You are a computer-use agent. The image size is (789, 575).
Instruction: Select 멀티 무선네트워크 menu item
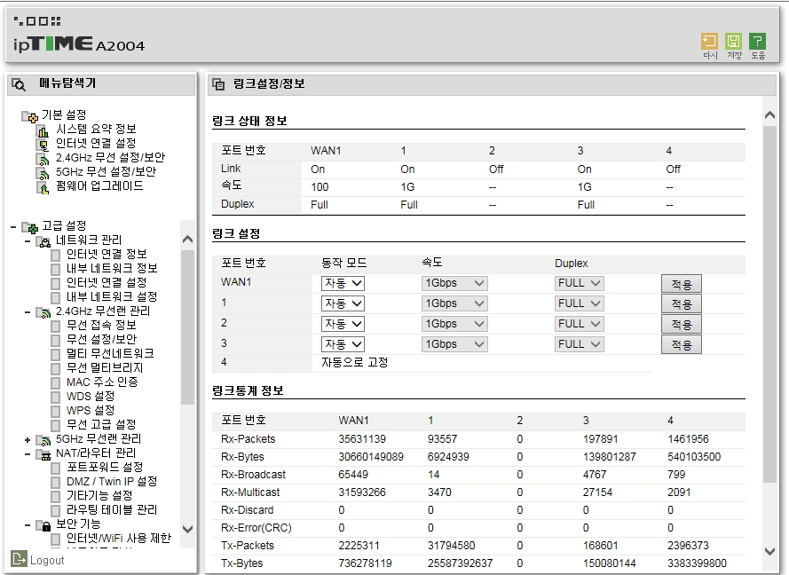click(110, 354)
